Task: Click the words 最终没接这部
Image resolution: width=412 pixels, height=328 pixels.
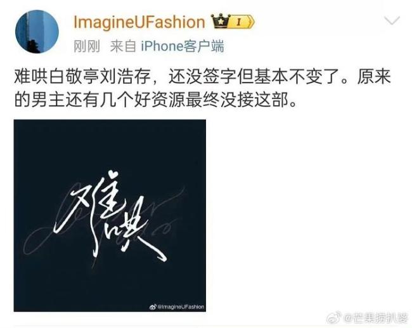Action: click(x=237, y=100)
